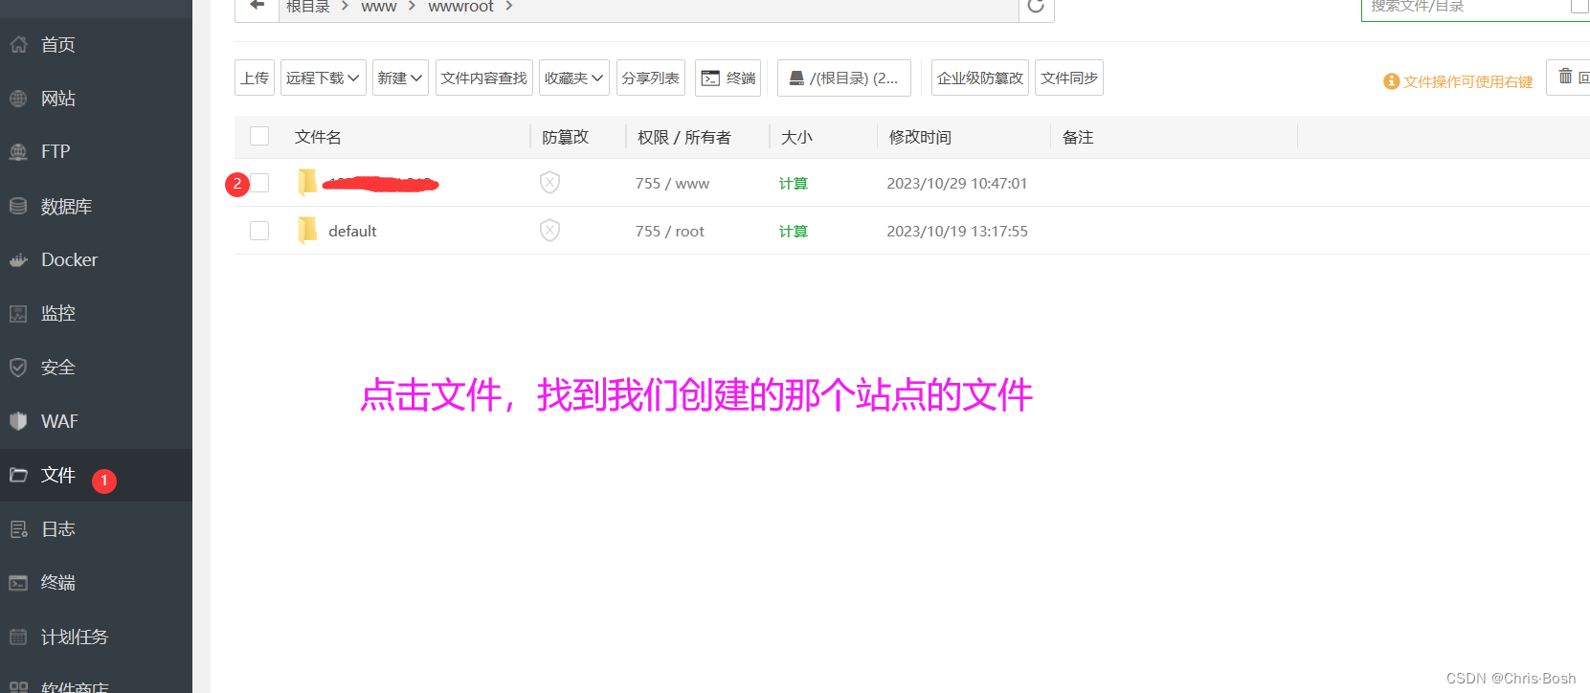This screenshot has width=1590, height=693.
Task: Open the /(根目录) disk selector
Action: 844,78
